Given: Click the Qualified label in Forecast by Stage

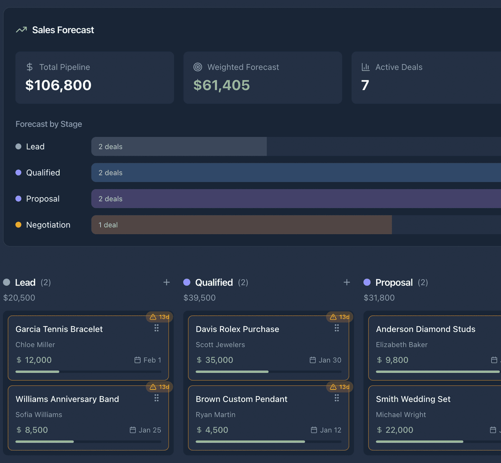Looking at the screenshot, I should [x=43, y=172].
